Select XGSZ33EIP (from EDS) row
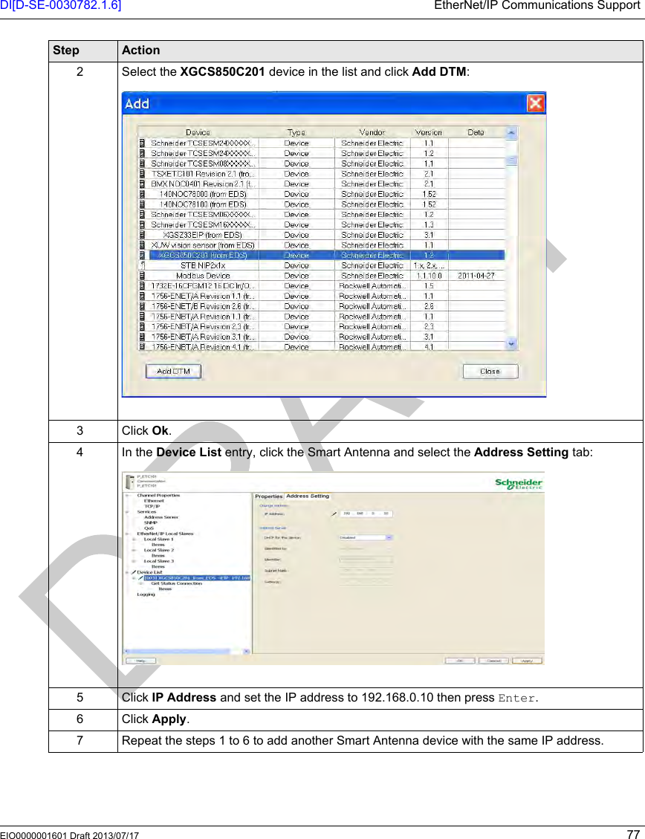The width and height of the screenshot is (645, 839). pos(321,235)
